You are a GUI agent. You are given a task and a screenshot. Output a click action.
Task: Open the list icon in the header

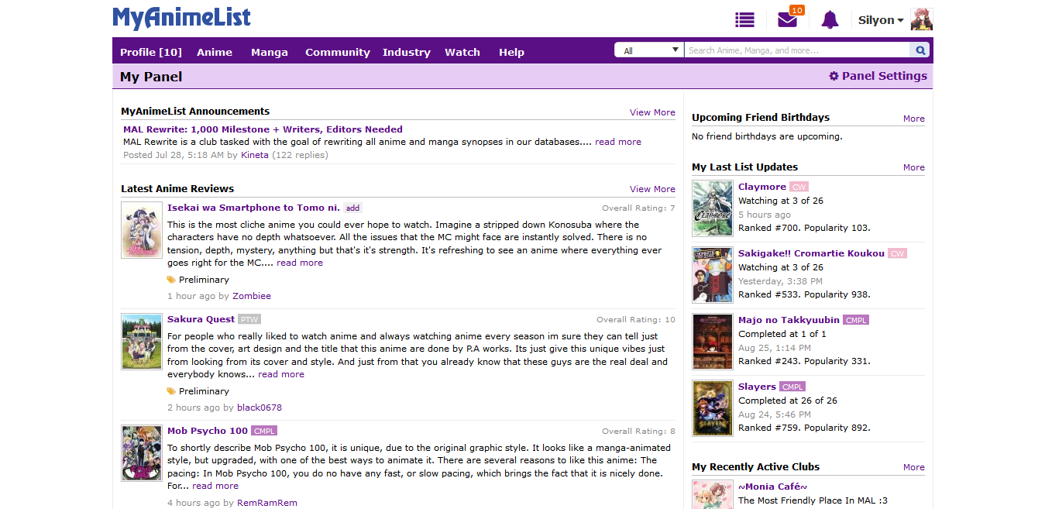click(744, 20)
